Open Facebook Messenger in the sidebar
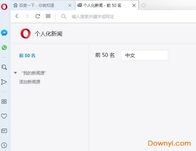This screenshot has height=151, width=196. tap(4, 33)
